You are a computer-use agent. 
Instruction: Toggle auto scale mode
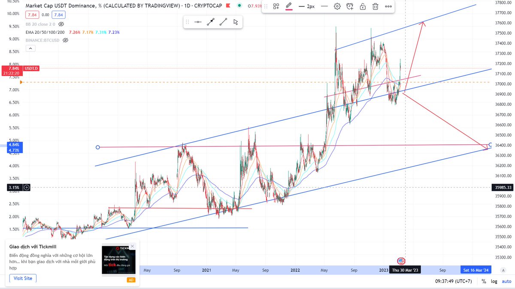coord(507,281)
